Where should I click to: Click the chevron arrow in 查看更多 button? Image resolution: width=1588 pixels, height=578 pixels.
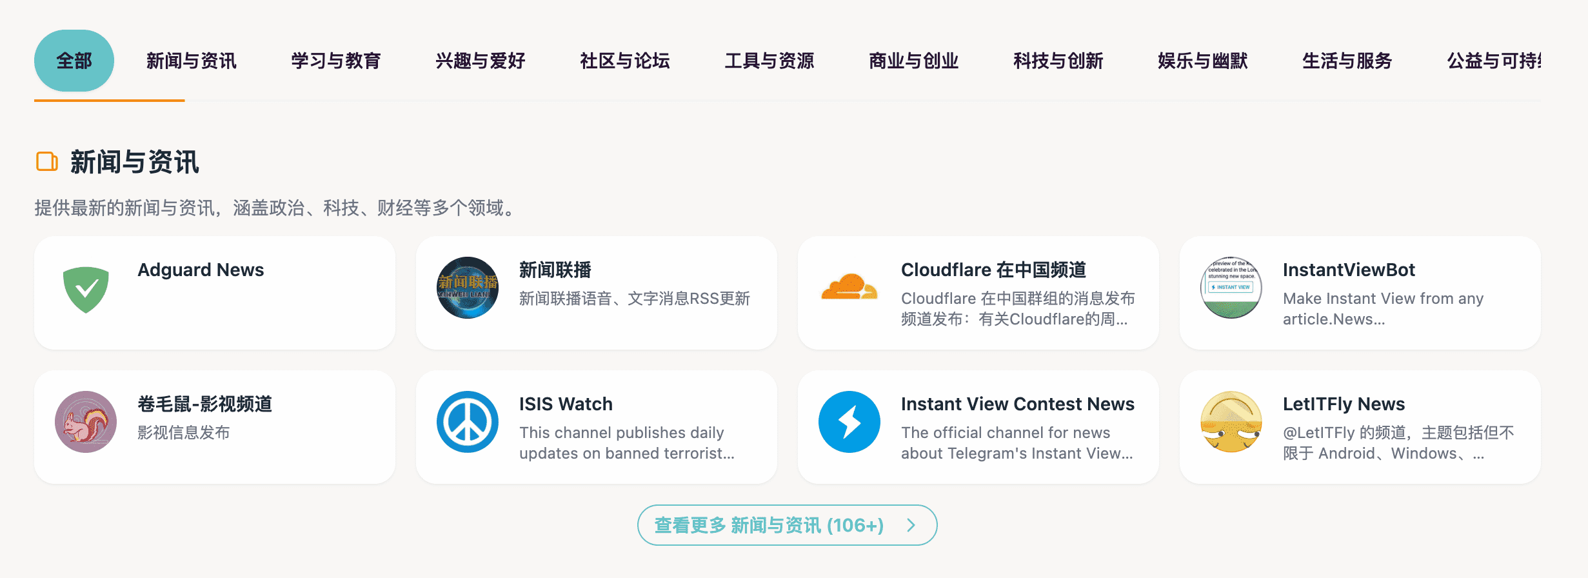[x=911, y=525]
